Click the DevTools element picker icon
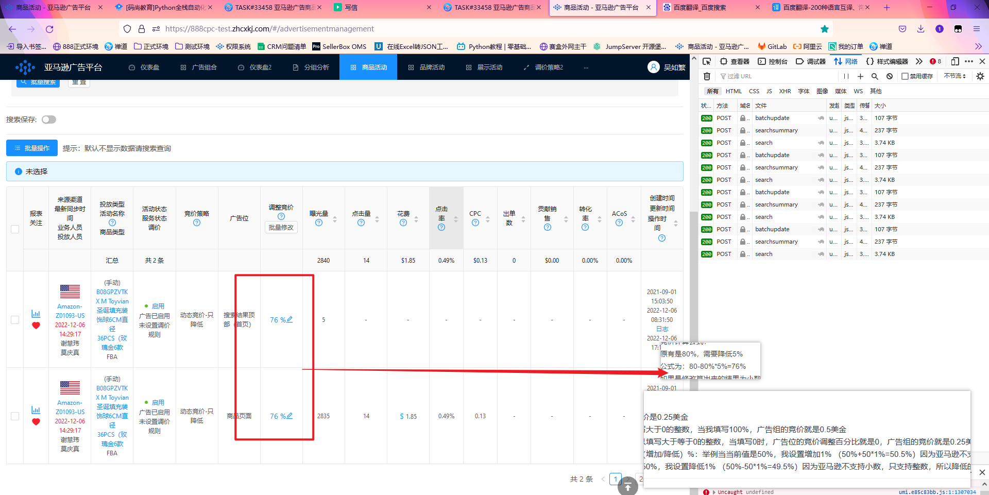 707,61
